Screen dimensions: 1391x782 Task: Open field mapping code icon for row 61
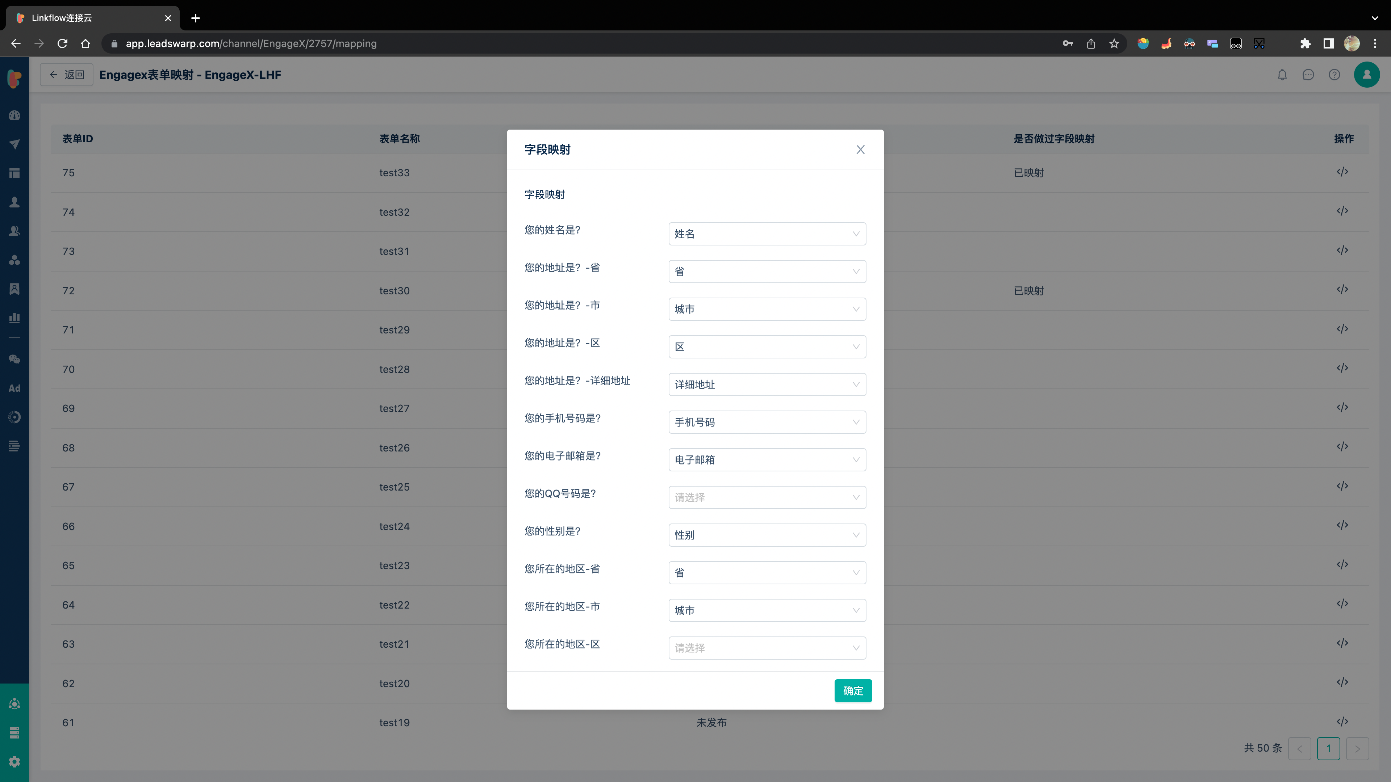pos(1342,722)
